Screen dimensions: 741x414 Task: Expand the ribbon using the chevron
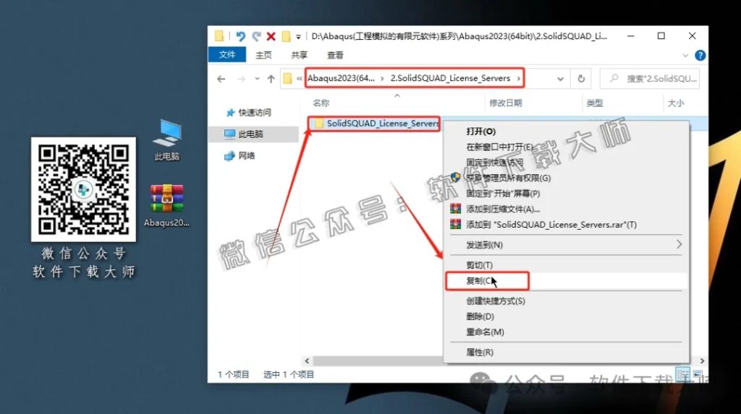685,55
